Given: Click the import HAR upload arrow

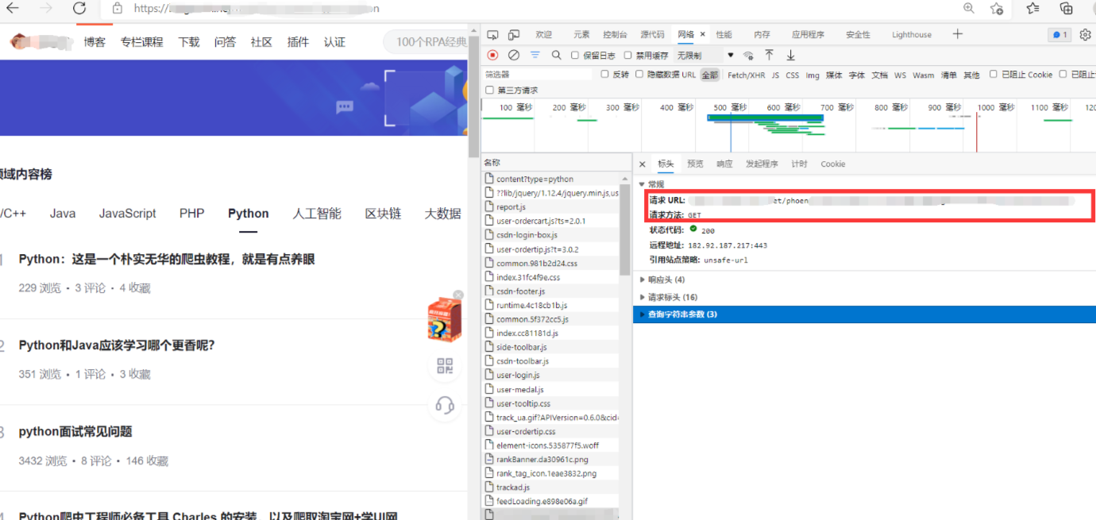Looking at the screenshot, I should 769,55.
